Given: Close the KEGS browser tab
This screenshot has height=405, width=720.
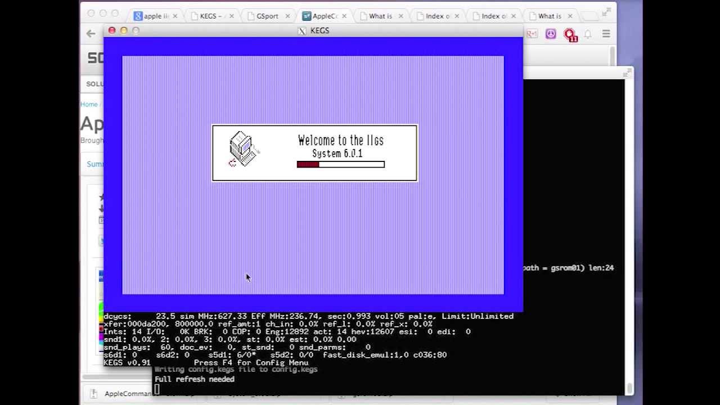Looking at the screenshot, I should point(231,16).
